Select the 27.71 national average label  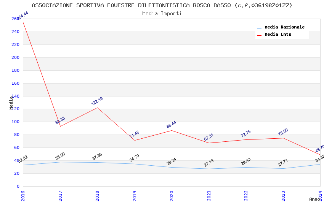(x=283, y=163)
